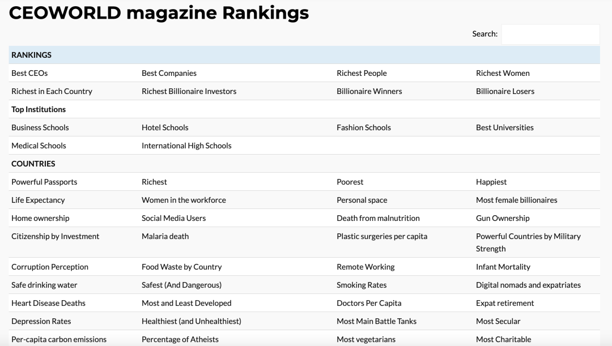Open the Best CEOs ranking link
The image size is (612, 346).
(x=29, y=73)
